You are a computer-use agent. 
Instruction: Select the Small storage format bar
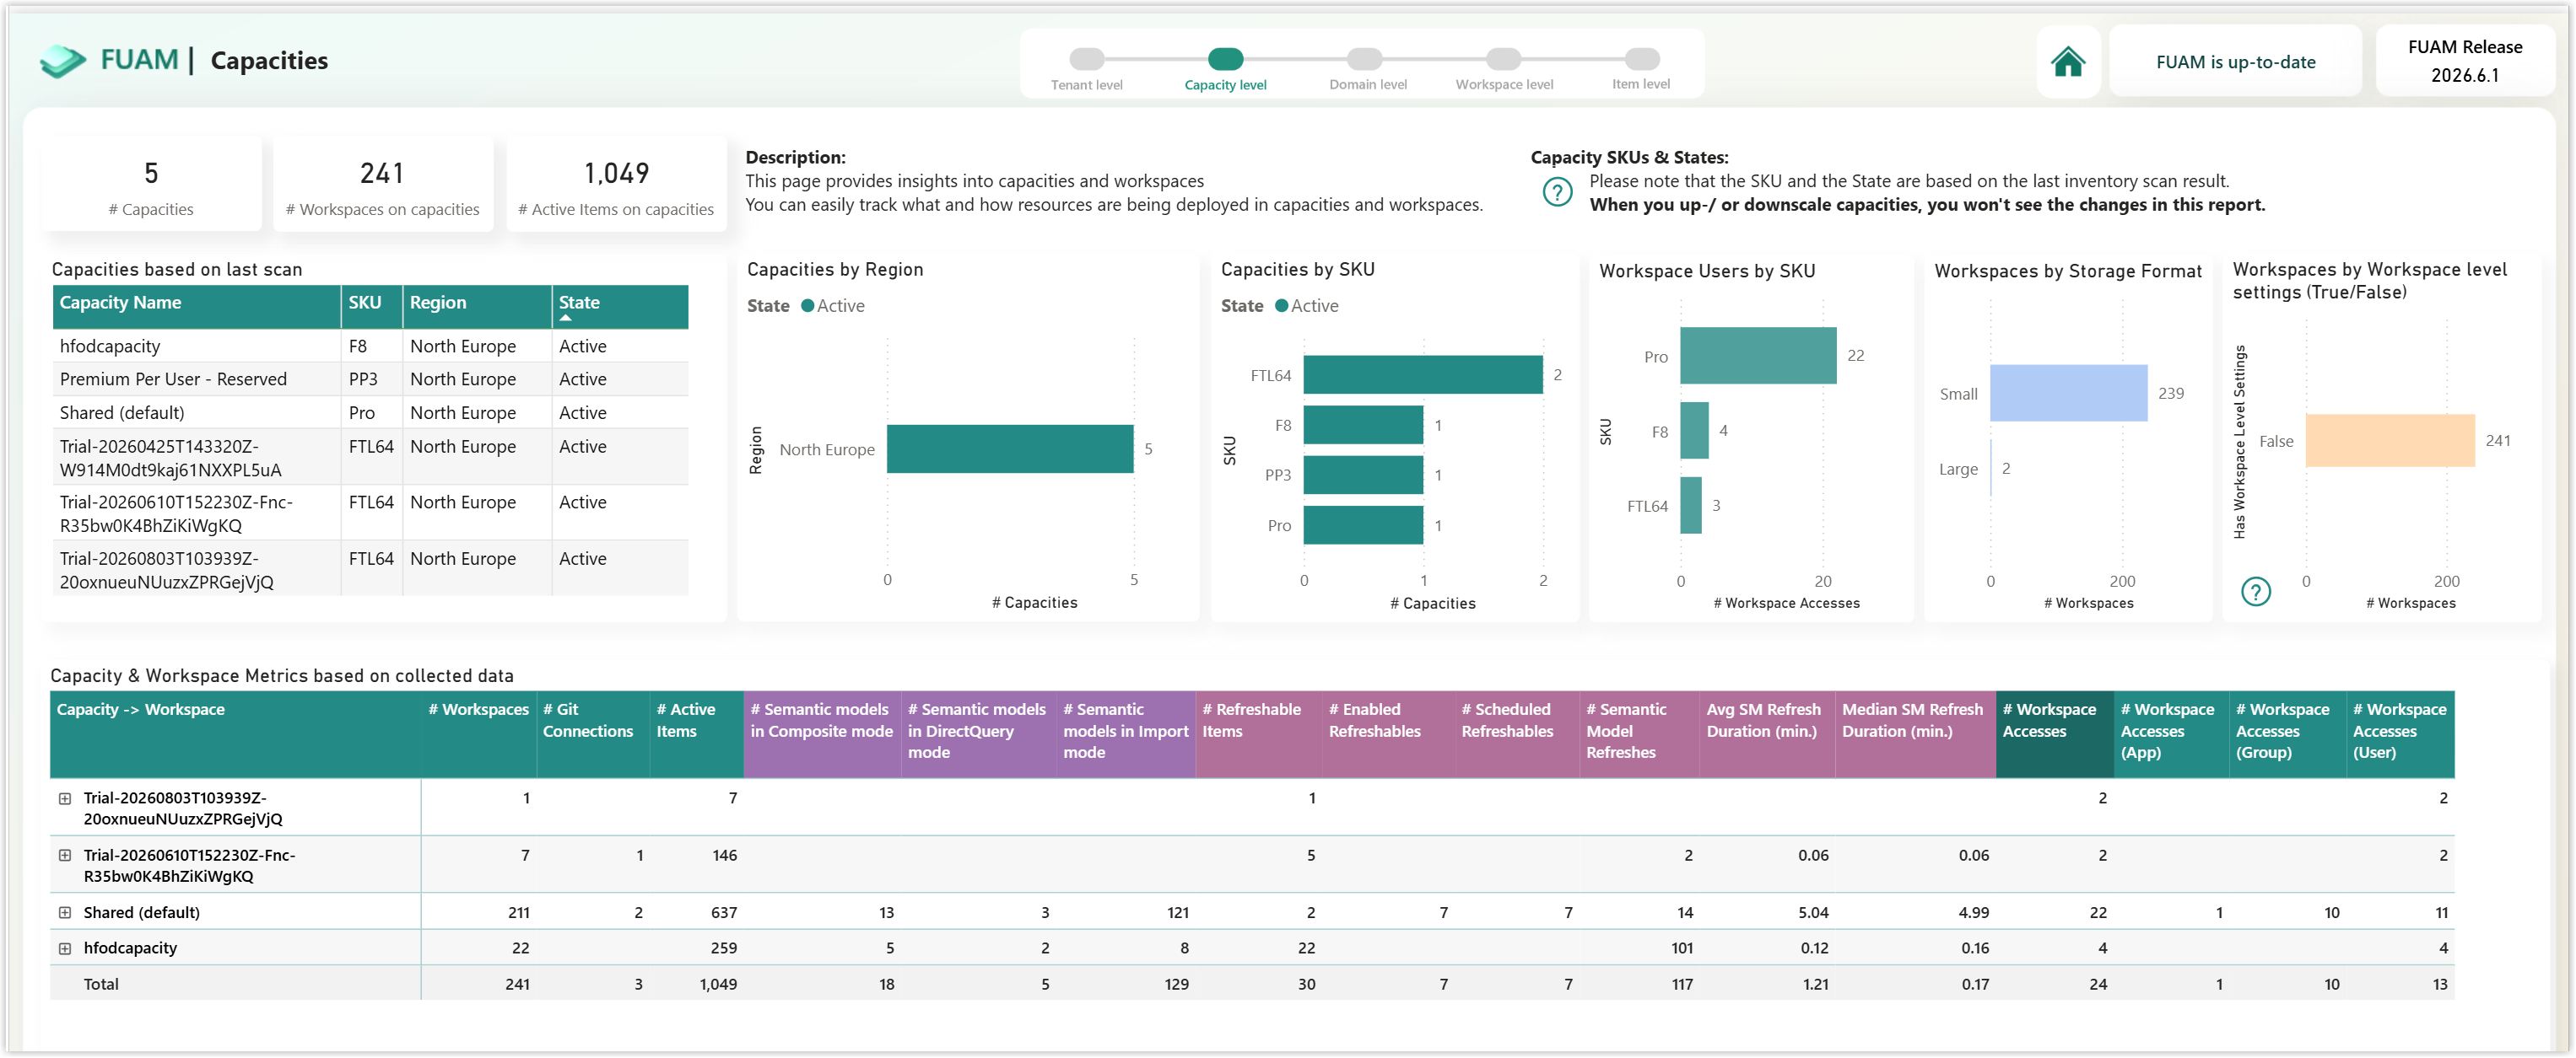tap(2068, 393)
